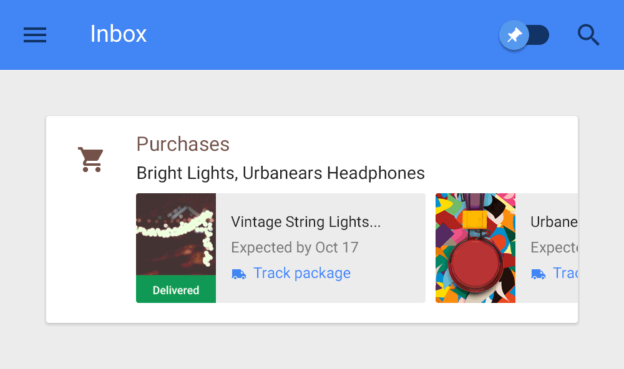Click the search magnifier icon
Screen dimensions: 624x369
click(588, 36)
